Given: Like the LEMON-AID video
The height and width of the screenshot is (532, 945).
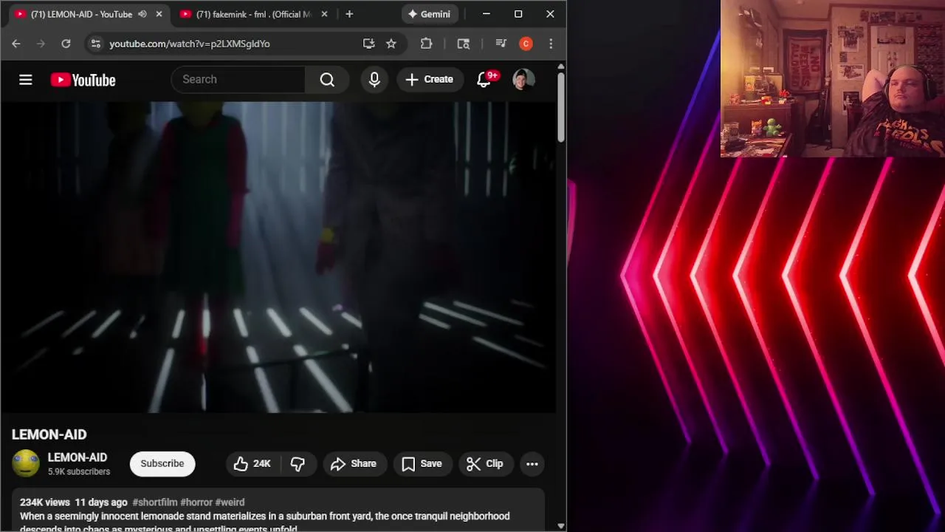Looking at the screenshot, I should coord(252,464).
